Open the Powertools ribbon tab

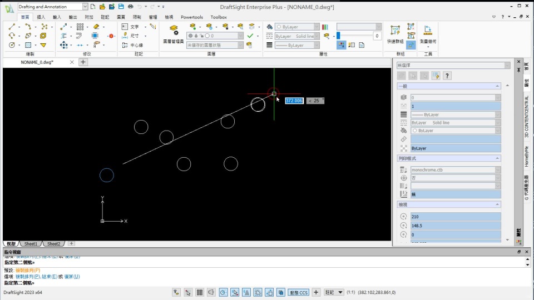[192, 17]
